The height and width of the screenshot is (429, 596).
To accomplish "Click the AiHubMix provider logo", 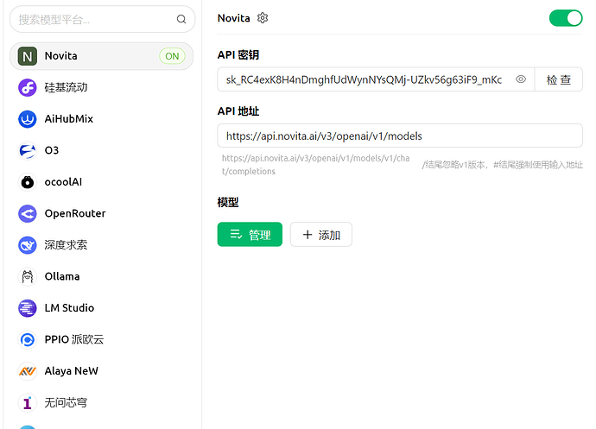I will (28, 119).
